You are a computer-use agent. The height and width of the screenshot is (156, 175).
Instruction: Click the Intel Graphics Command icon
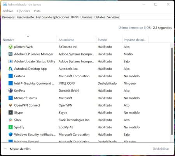[10, 83]
